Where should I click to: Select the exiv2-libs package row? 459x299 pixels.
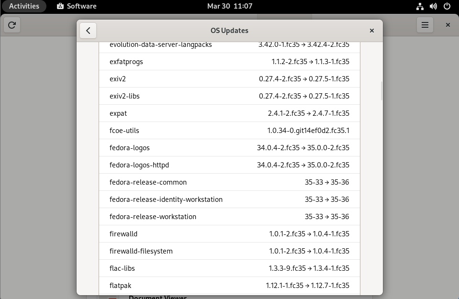[x=230, y=96]
